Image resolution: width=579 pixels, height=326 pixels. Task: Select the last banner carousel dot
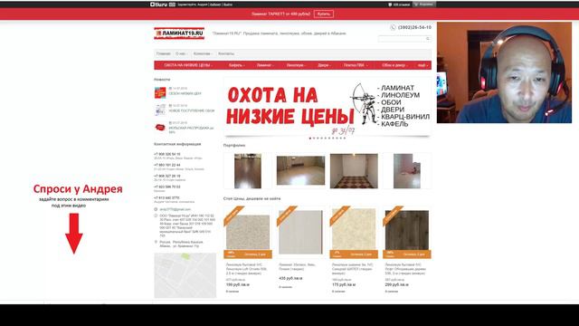345,138
